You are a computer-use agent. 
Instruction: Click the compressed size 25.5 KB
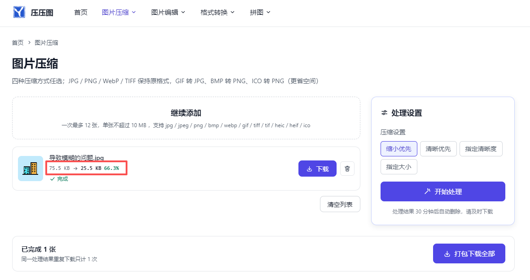point(91,168)
